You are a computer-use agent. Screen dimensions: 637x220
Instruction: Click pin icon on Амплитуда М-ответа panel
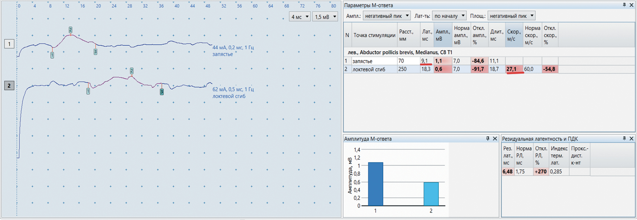coord(488,139)
